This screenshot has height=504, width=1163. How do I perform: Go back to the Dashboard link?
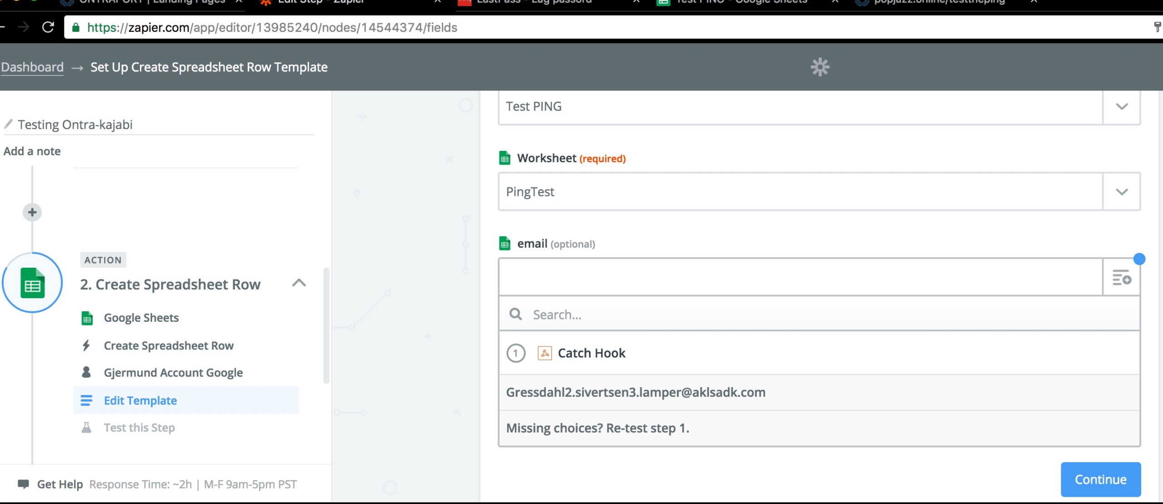click(32, 67)
